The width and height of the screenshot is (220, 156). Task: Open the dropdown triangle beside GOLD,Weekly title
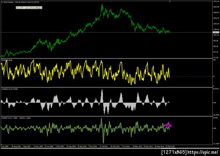click(2, 2)
